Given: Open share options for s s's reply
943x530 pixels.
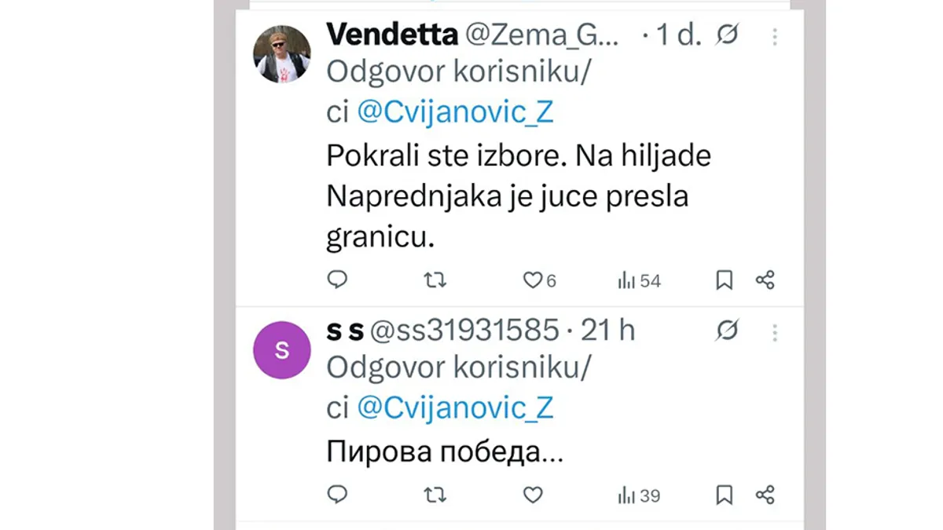Looking at the screenshot, I should pyautogui.click(x=764, y=495).
